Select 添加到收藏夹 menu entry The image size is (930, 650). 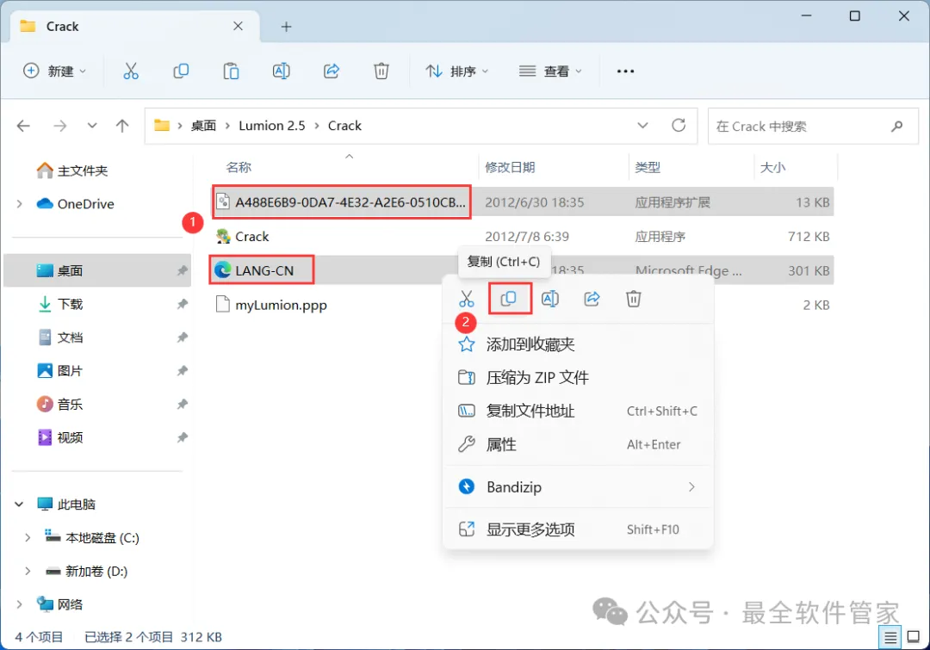tap(579, 344)
